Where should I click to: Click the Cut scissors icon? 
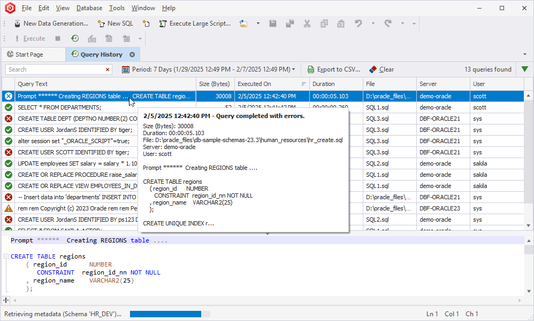[x=307, y=24]
